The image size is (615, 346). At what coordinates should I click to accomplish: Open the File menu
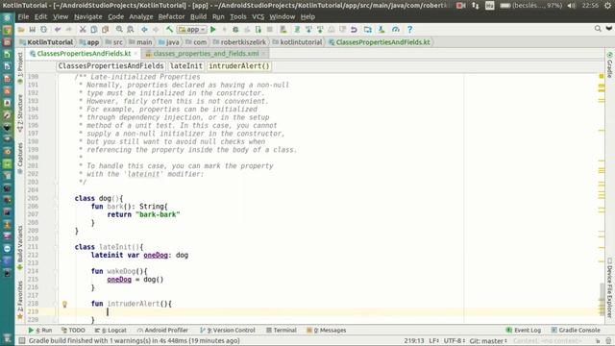23,17
